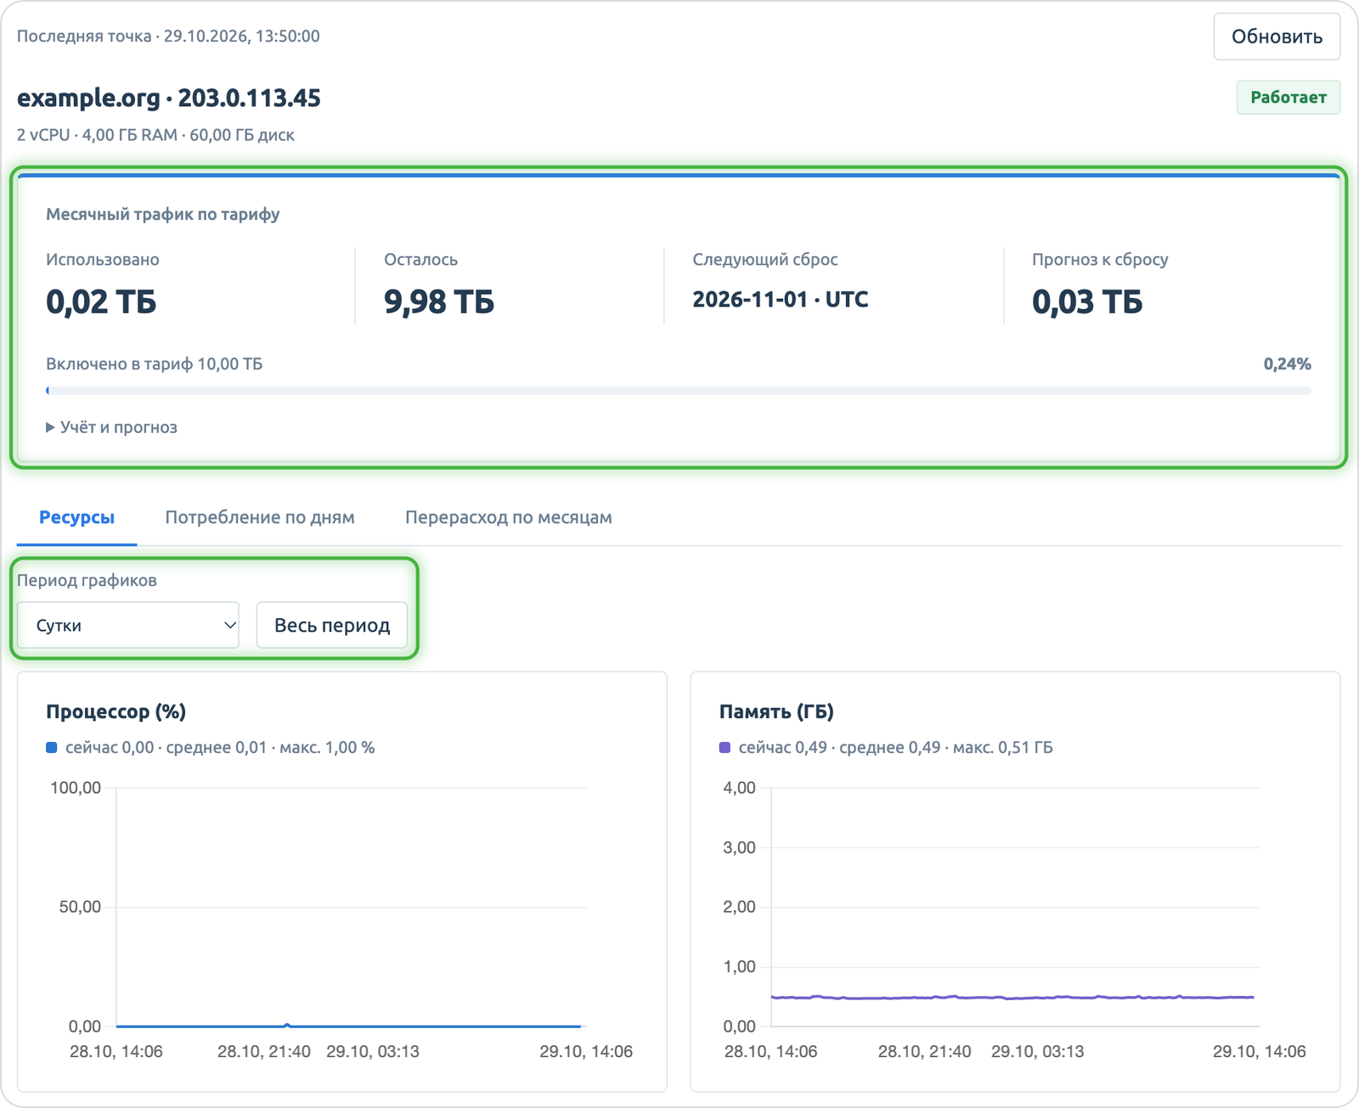Viewport: 1359px width, 1108px height.
Task: Click the example.org · 203.0.113.45 heading
Action: coord(169,98)
